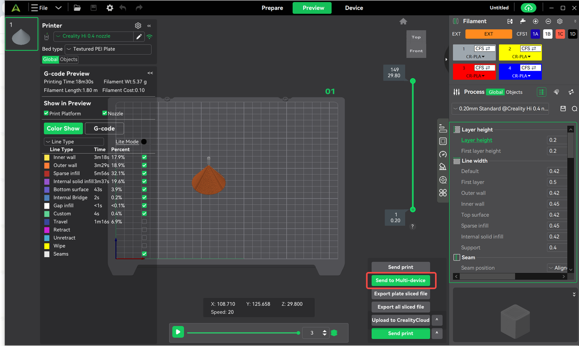
Task: Click Export plate sliced file
Action: 401,294
